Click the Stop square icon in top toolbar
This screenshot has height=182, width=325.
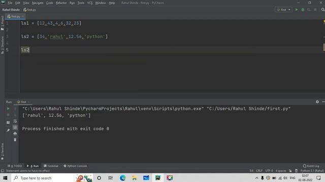click(x=315, y=10)
